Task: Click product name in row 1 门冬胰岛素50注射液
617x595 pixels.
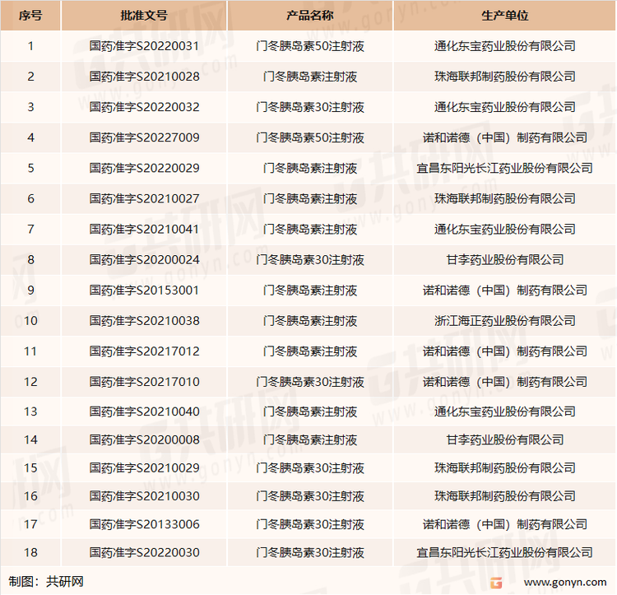Action: (310, 46)
